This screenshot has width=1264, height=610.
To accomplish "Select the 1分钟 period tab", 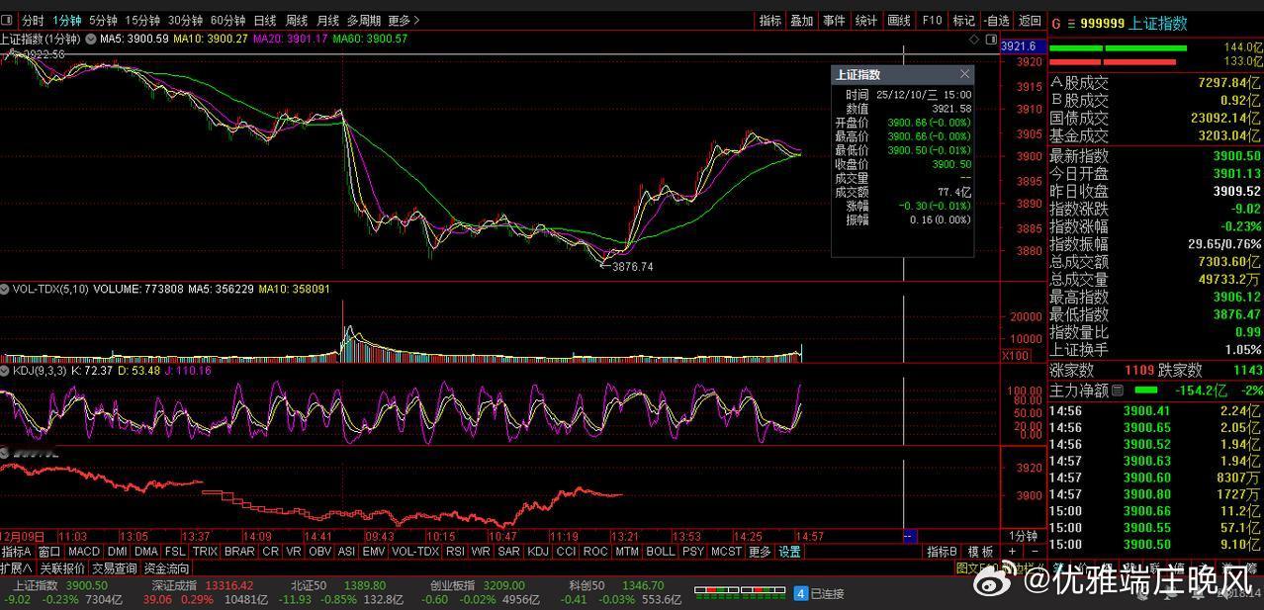I will [67, 20].
